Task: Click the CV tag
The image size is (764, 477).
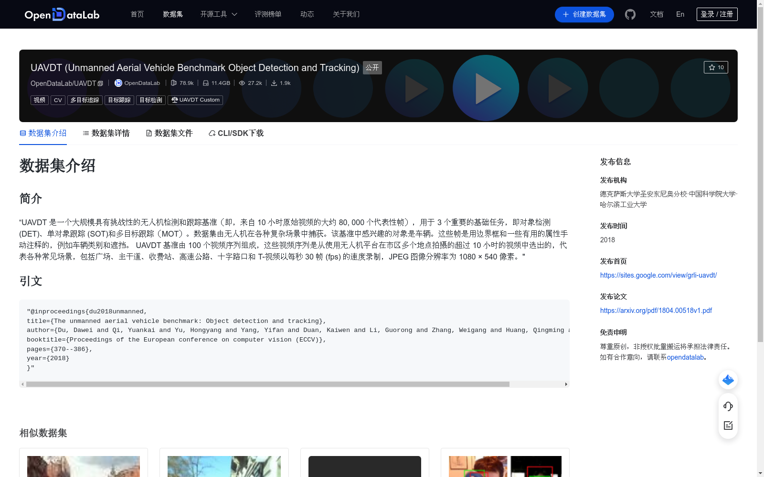Action: 58,100
